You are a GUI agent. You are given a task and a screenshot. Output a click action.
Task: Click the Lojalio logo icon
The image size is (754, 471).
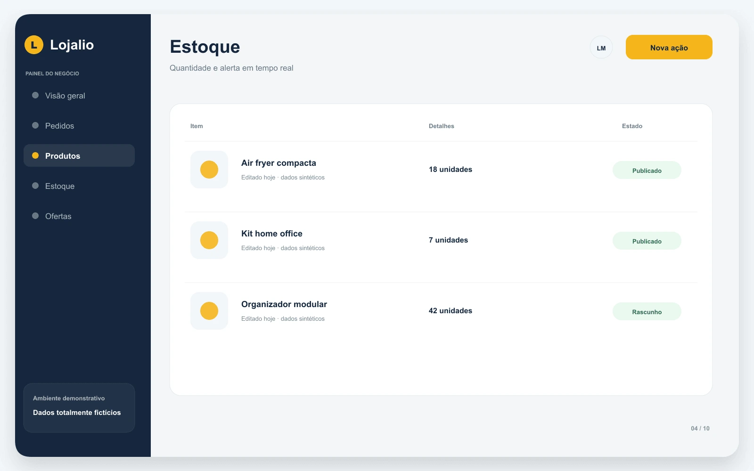click(x=34, y=45)
